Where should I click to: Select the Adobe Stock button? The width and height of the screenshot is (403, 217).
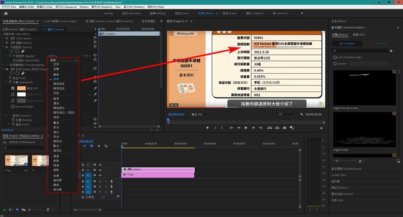(378, 44)
